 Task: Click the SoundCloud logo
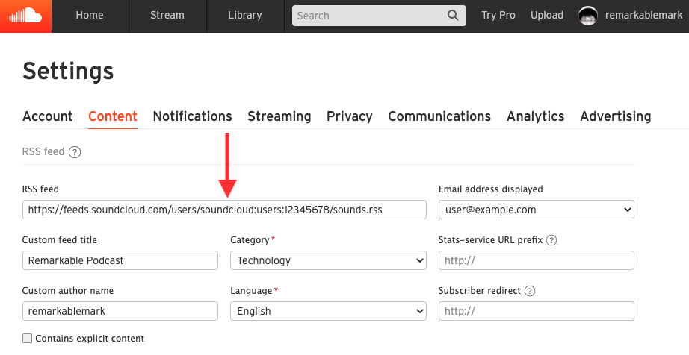tap(25, 16)
